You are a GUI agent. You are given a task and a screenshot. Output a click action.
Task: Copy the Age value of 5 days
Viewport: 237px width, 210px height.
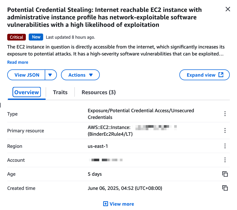225,174
